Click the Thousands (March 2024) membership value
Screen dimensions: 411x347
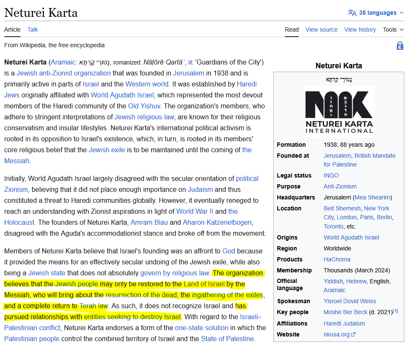click(357, 270)
